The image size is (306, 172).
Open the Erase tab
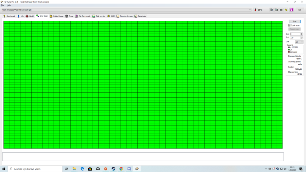click(x=69, y=16)
